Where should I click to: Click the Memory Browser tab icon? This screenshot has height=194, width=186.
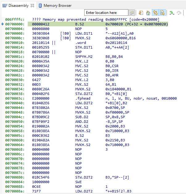coord(40,6)
